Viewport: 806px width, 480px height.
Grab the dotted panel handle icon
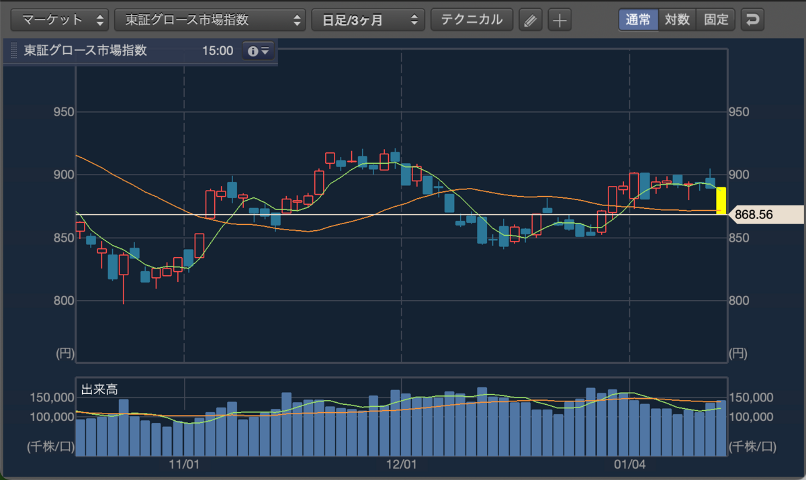13,51
